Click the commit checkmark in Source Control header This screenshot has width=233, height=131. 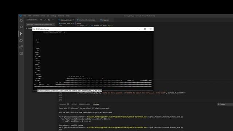tap(45, 20)
